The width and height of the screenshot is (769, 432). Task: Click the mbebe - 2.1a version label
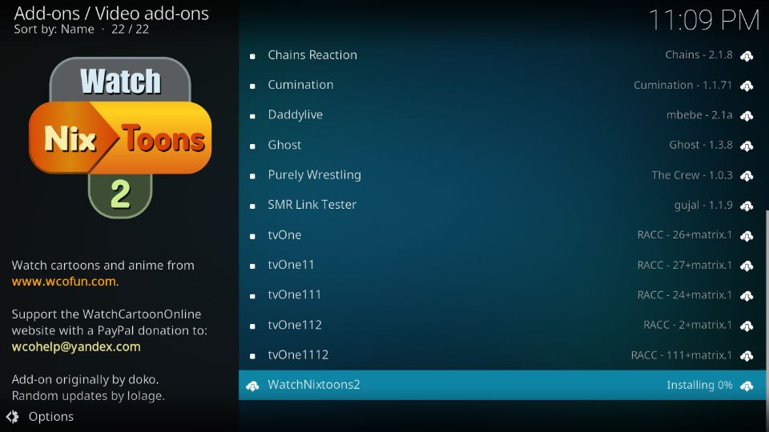(x=699, y=115)
